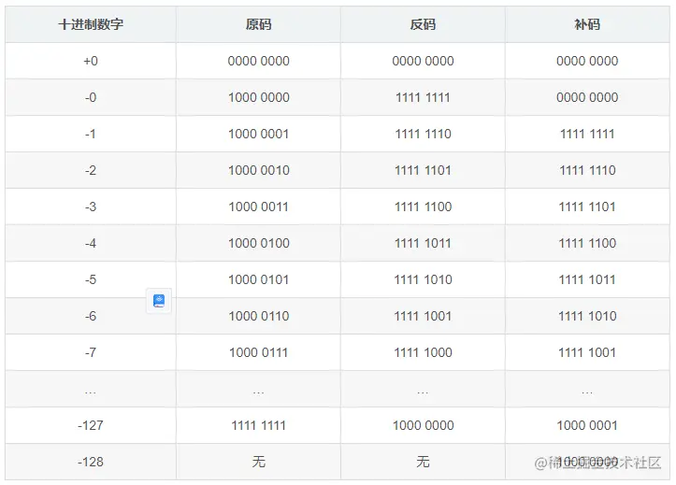The image size is (676, 485).
Task: Click the 原码 value in the +0 row
Action: click(258, 61)
